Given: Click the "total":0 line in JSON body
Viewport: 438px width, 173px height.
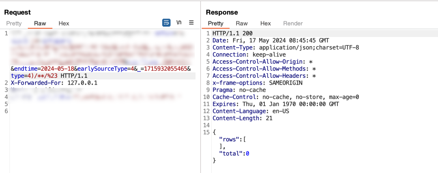Looking at the screenshot, I should coord(234,154).
